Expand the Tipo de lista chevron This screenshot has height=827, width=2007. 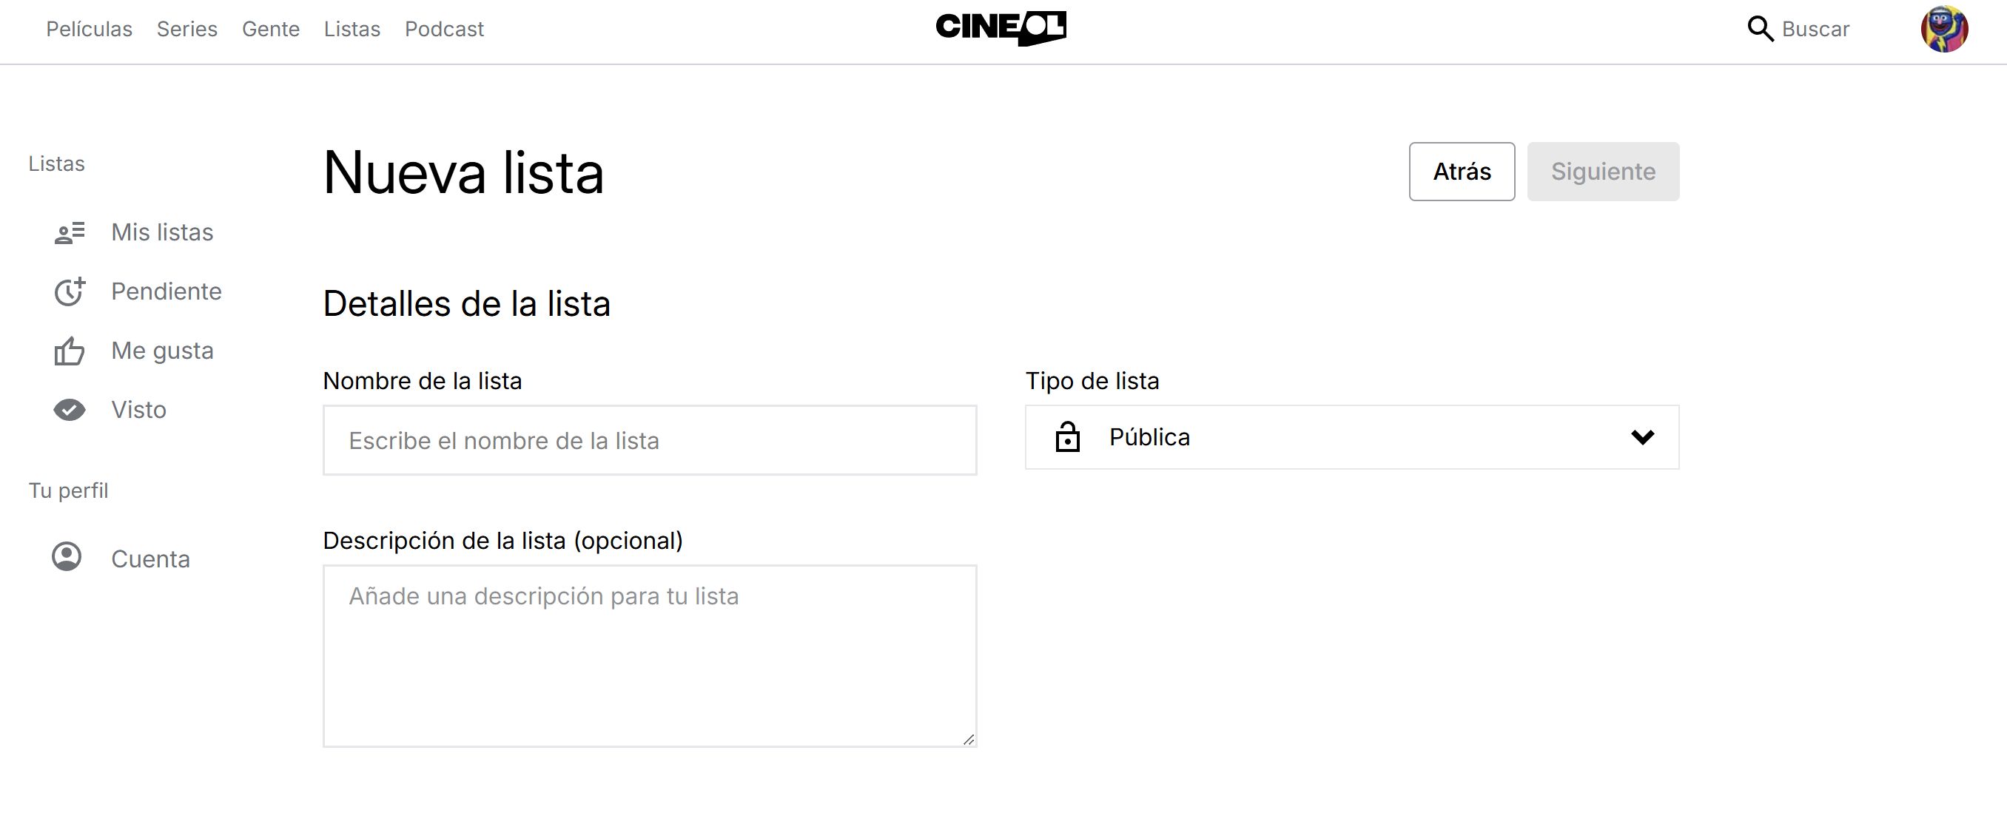click(1642, 438)
